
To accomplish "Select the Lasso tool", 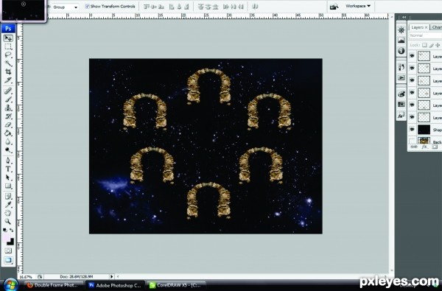I will (8, 55).
